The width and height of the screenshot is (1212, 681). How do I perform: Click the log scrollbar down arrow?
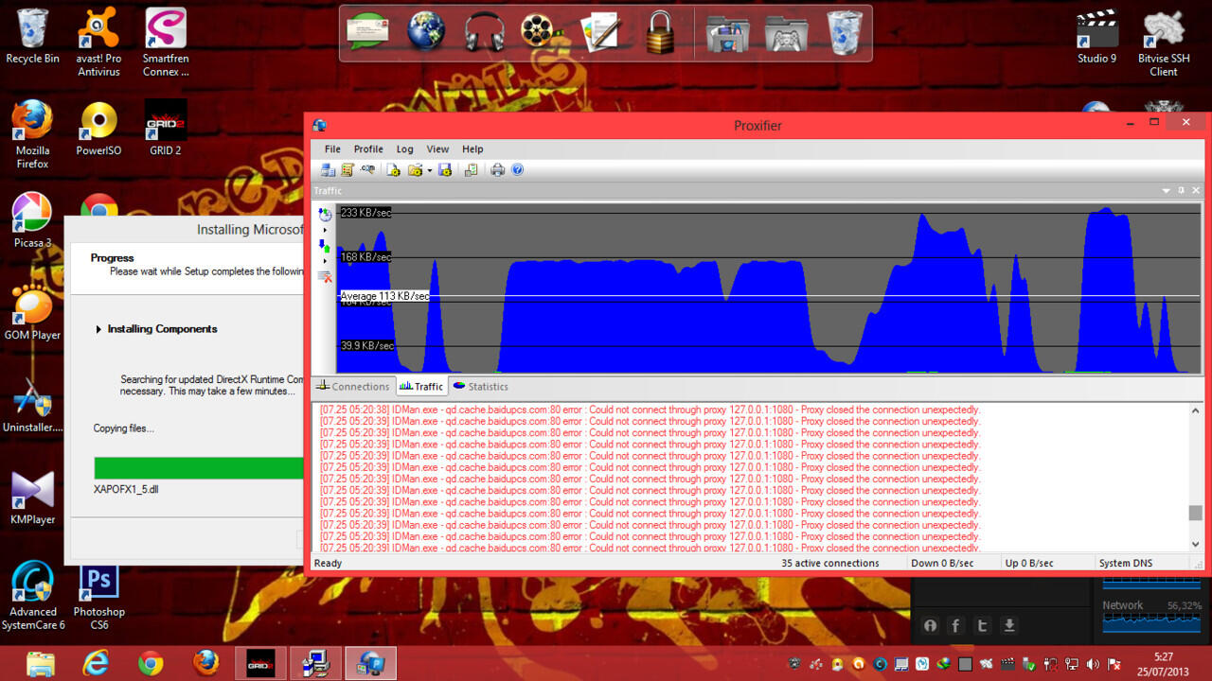point(1195,544)
